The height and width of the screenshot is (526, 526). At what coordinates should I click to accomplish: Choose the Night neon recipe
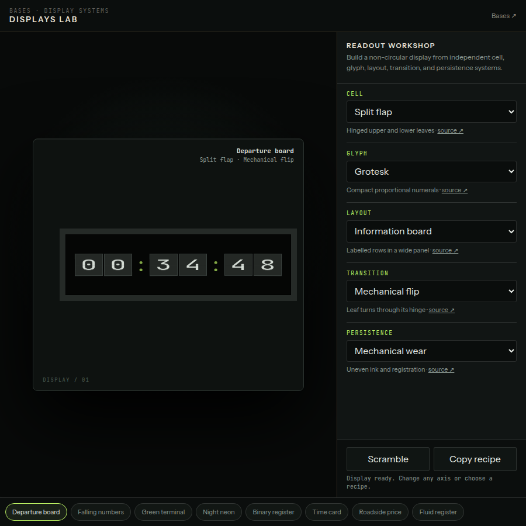[219, 512]
